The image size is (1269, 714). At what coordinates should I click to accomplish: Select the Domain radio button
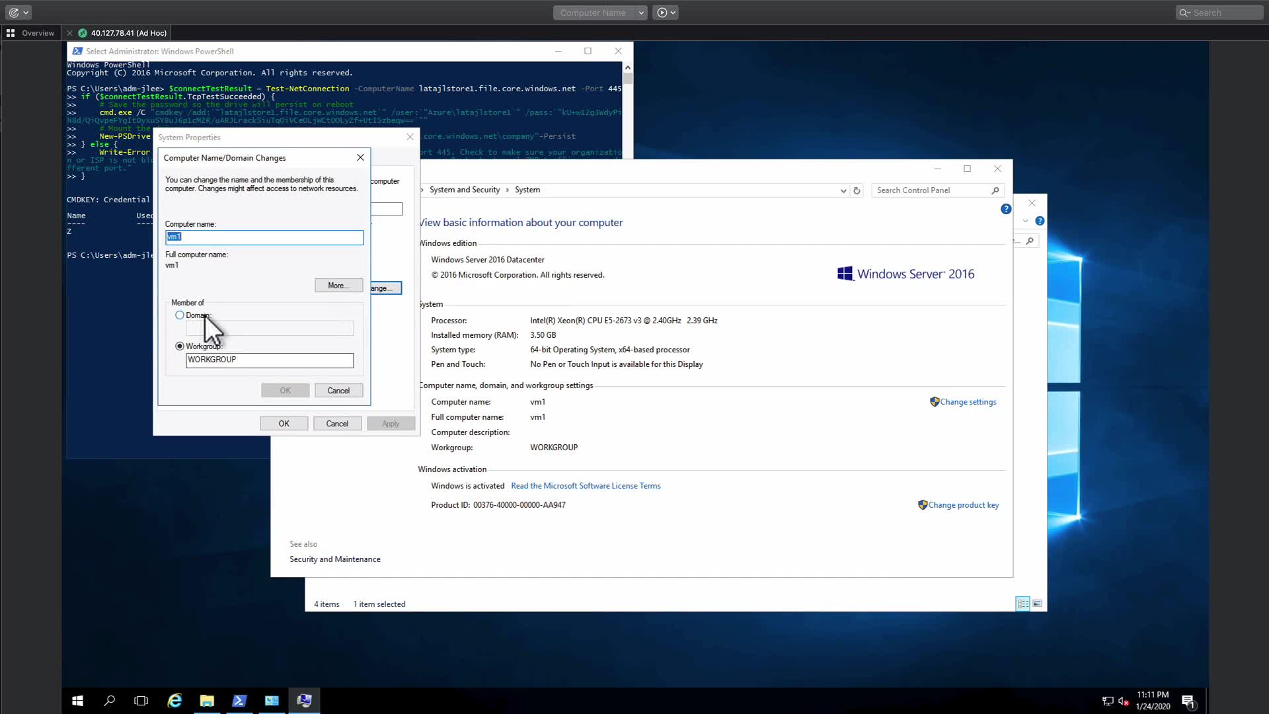click(180, 315)
